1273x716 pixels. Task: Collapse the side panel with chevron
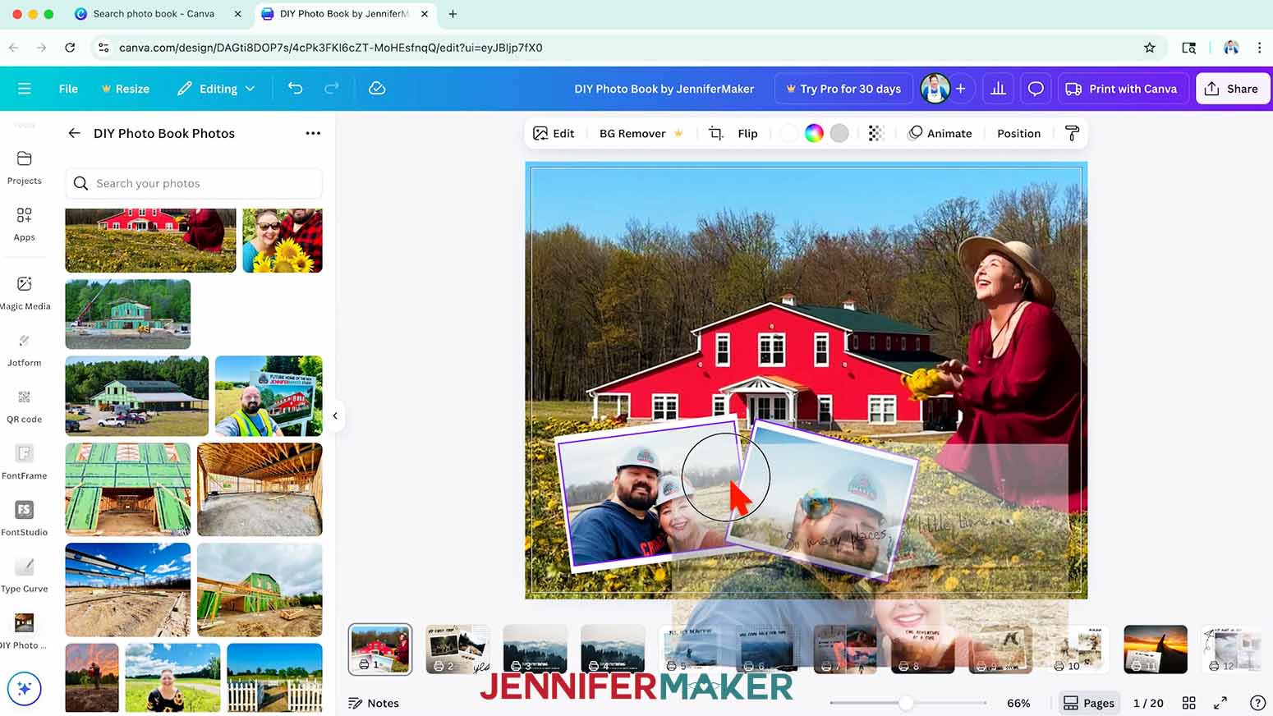click(335, 415)
